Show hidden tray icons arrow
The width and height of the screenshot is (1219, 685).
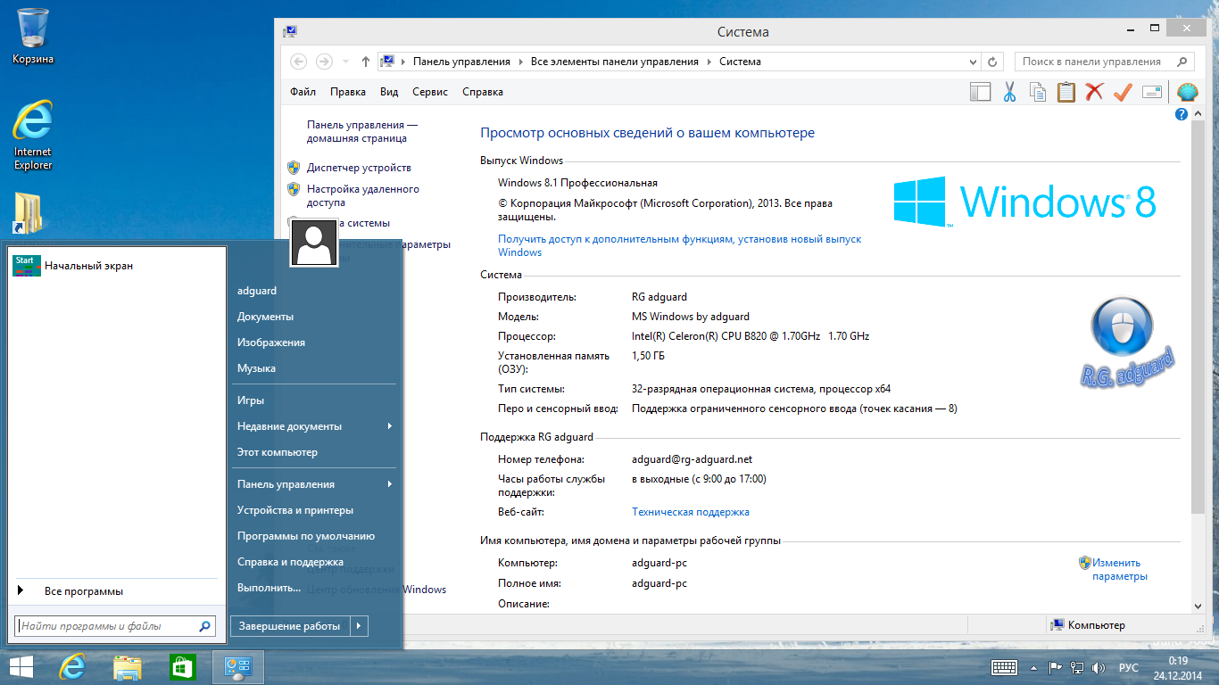1034,667
